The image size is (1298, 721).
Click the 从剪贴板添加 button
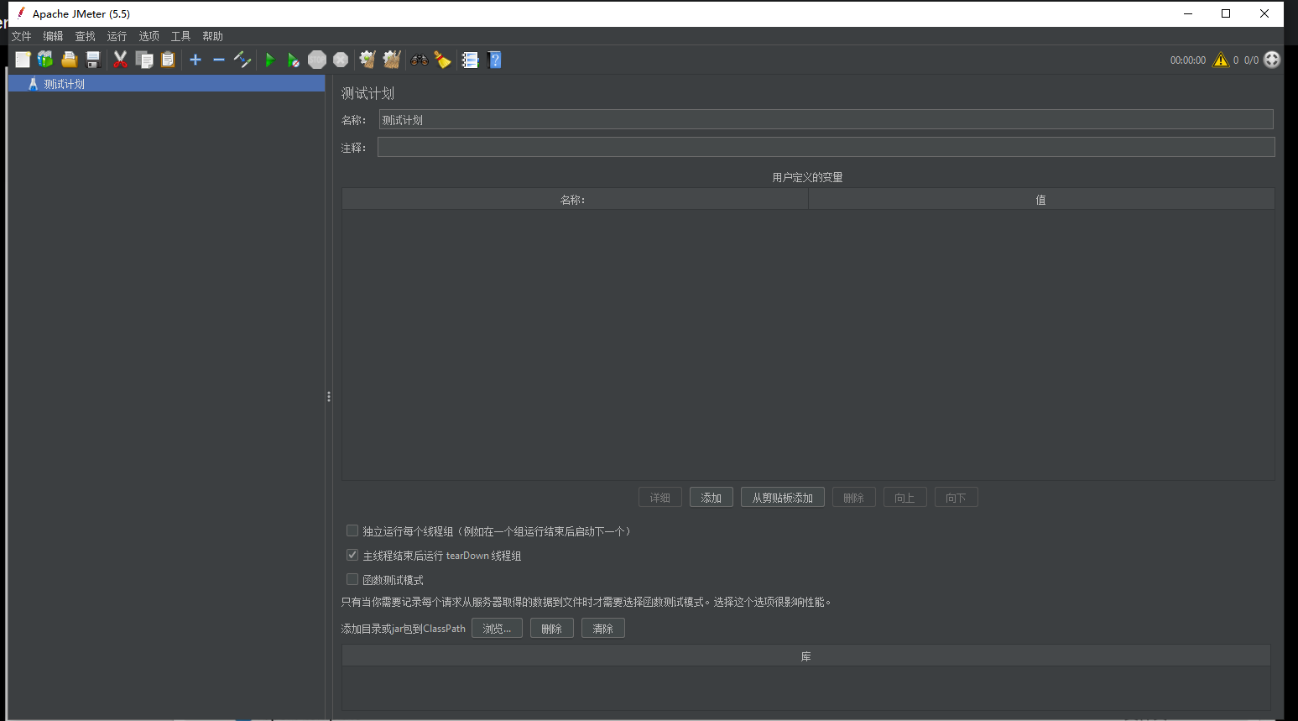pyautogui.click(x=783, y=497)
